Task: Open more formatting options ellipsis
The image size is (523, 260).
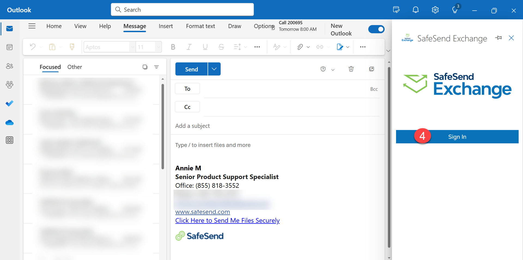Action: pyautogui.click(x=257, y=47)
